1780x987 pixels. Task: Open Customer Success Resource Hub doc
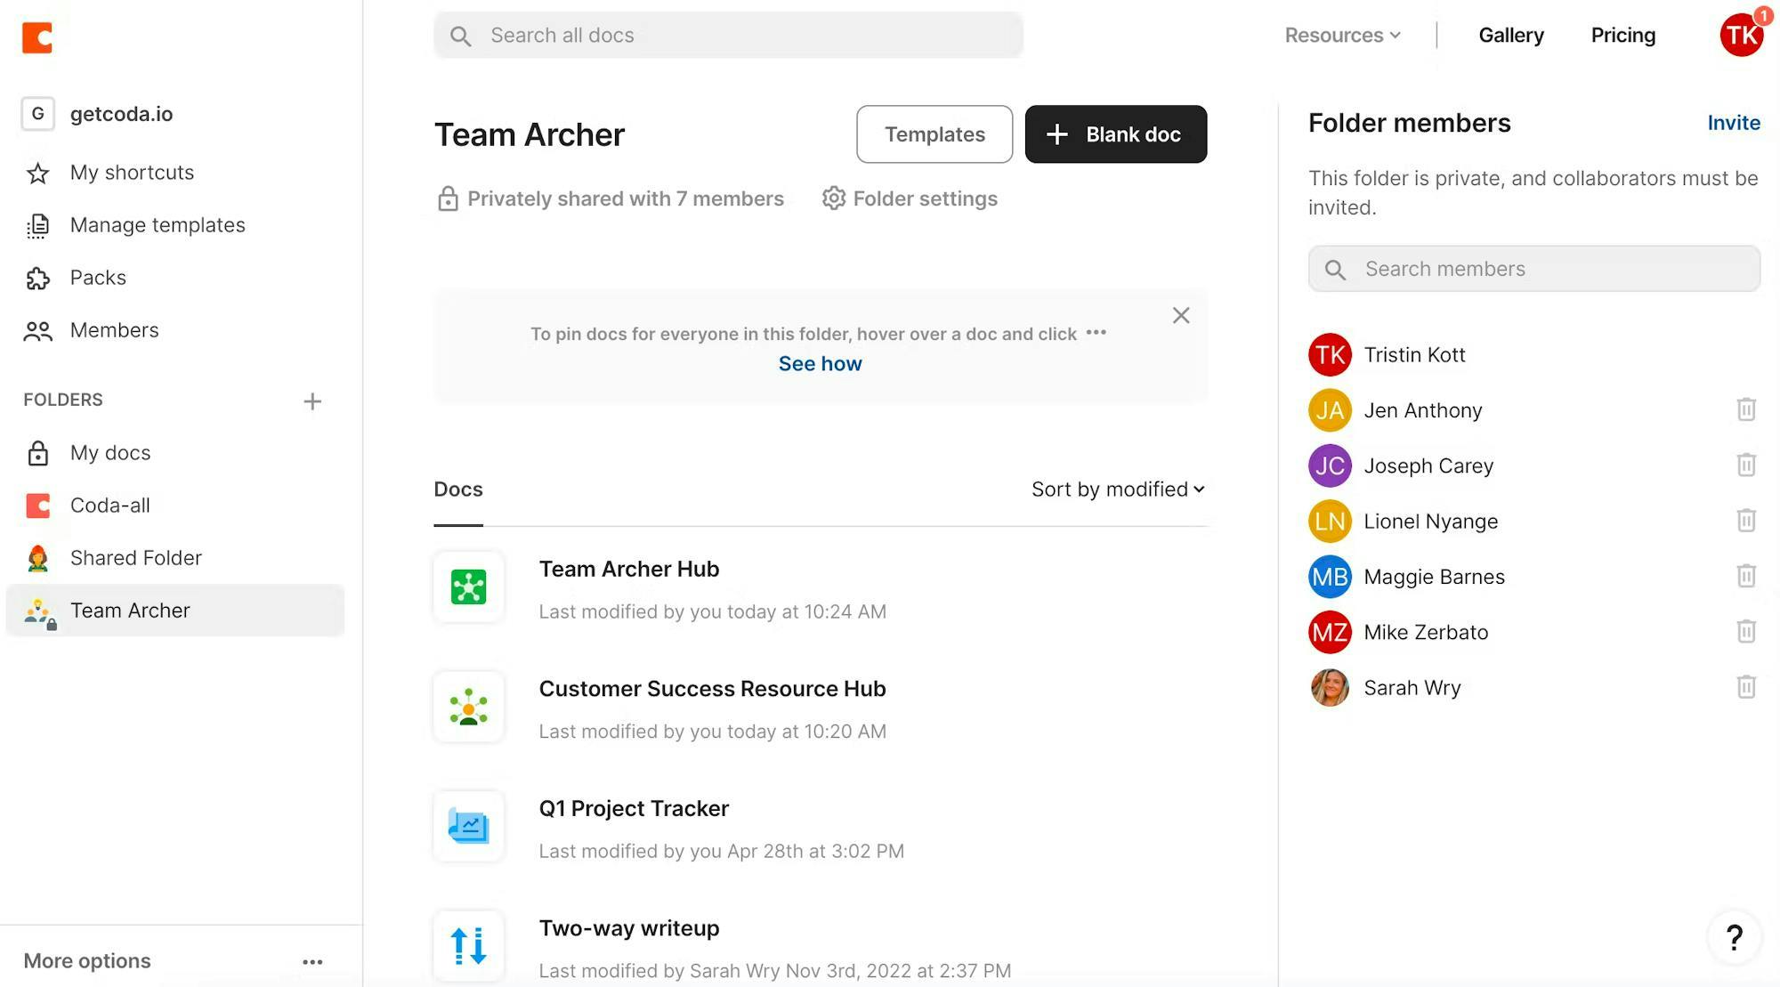(713, 690)
